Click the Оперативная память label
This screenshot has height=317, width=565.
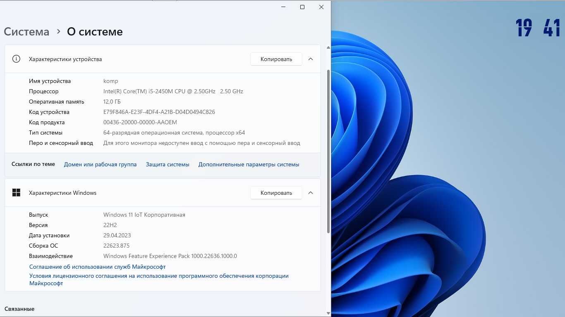57,102
